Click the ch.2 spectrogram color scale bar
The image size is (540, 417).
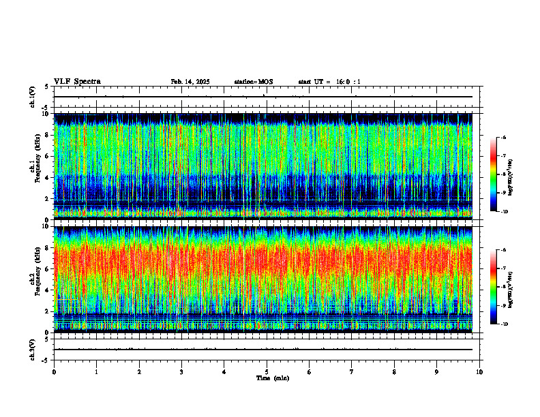click(x=493, y=287)
